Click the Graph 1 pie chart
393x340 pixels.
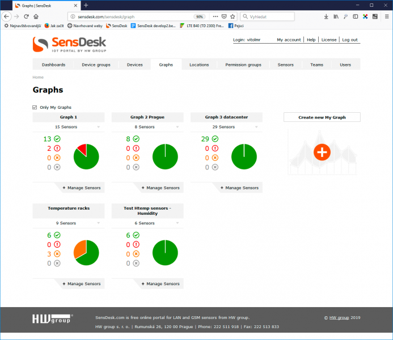tap(86, 156)
